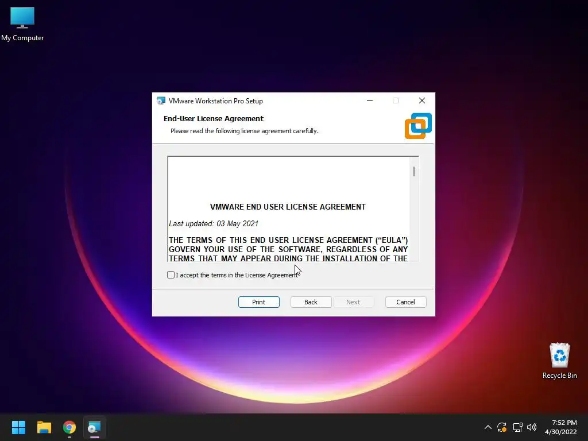The image size is (588, 441).
Task: Click the installer icon in title bar
Action: coord(161,101)
